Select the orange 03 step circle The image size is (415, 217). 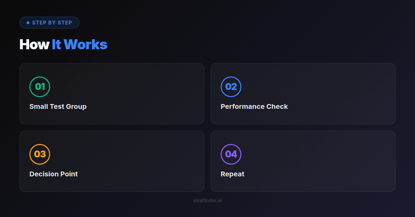[40, 154]
